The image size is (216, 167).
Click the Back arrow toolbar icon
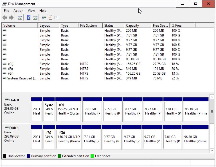click(5, 18)
